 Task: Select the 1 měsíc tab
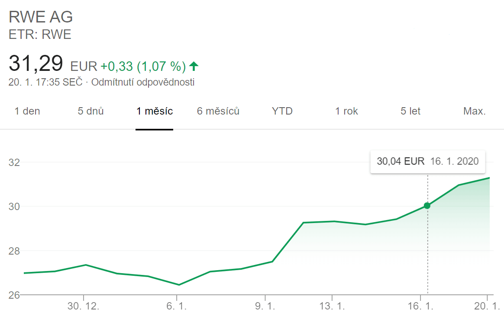click(x=155, y=111)
